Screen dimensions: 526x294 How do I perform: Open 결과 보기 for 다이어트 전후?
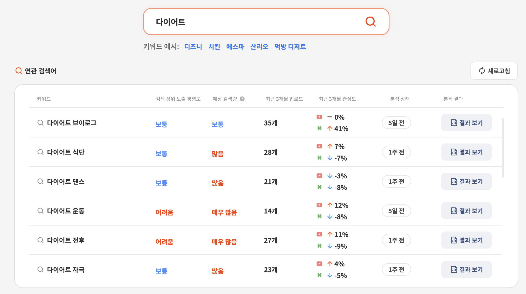click(x=466, y=240)
